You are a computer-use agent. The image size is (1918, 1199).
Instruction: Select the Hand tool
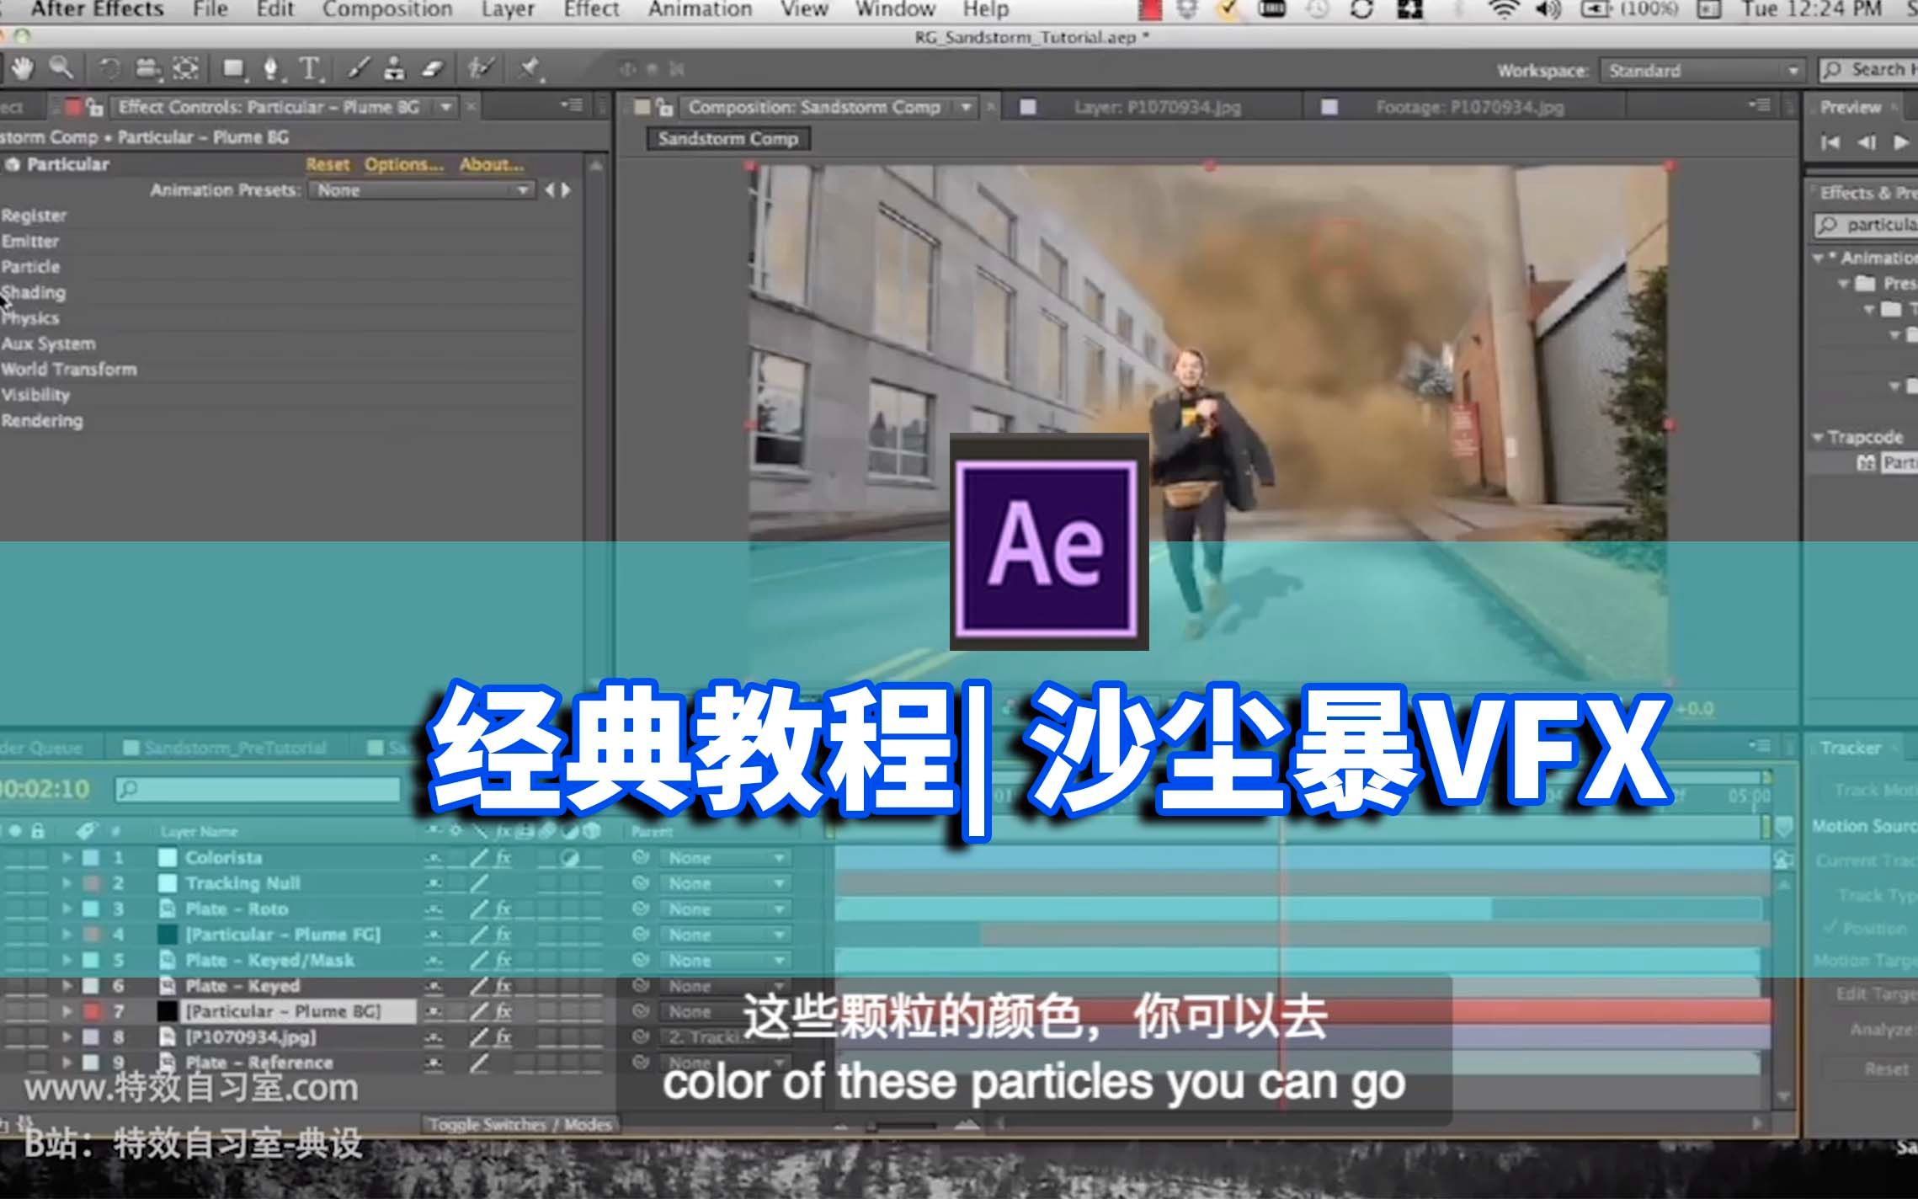pos(23,68)
